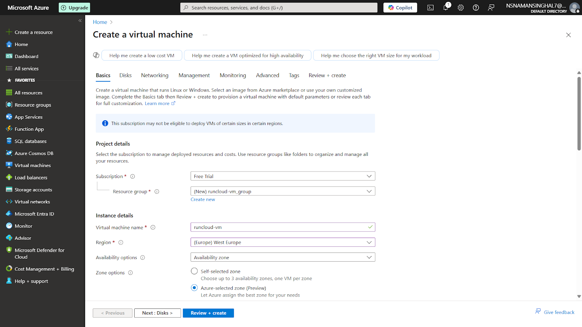Screen dimensions: 582x327
Task: Expand the Availability options dropdown
Action: pos(283,258)
